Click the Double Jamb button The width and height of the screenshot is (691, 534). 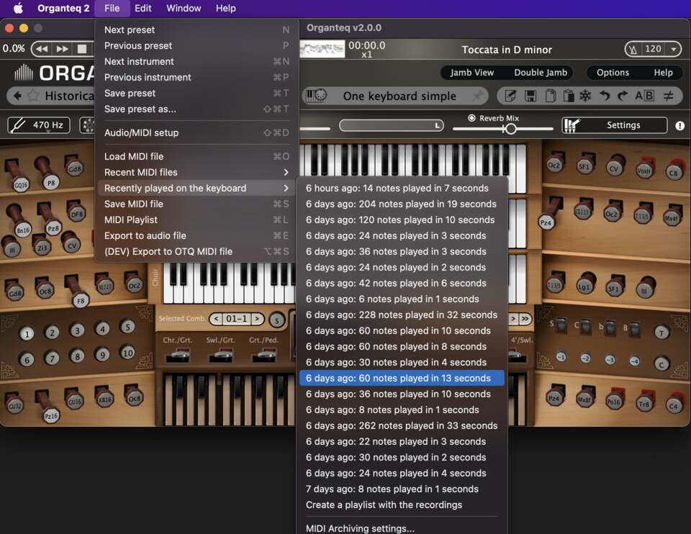[x=541, y=73]
